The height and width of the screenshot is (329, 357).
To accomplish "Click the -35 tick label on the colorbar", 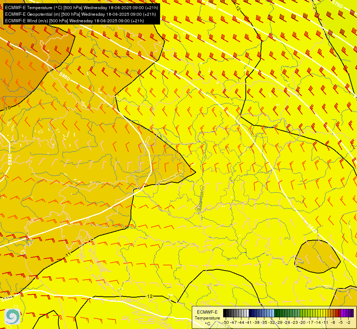I will point(264,322).
